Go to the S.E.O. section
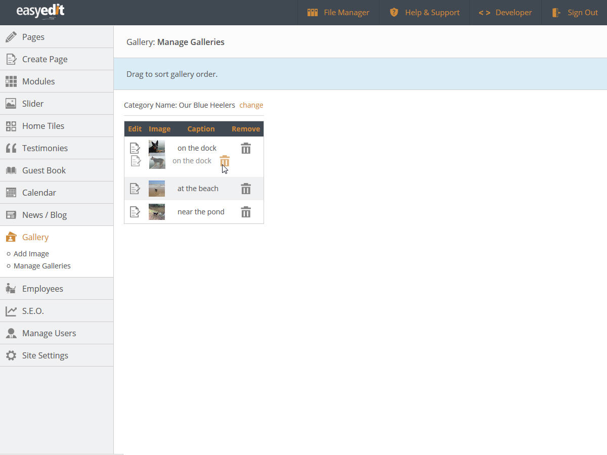The image size is (607, 455). 33,311
